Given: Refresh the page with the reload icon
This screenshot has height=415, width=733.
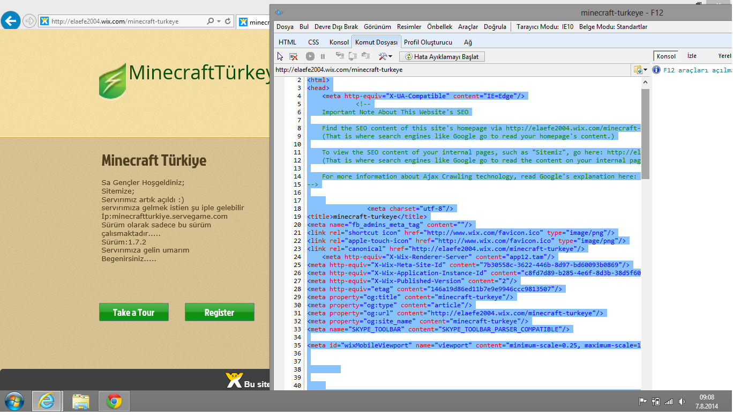Looking at the screenshot, I should pos(228,21).
